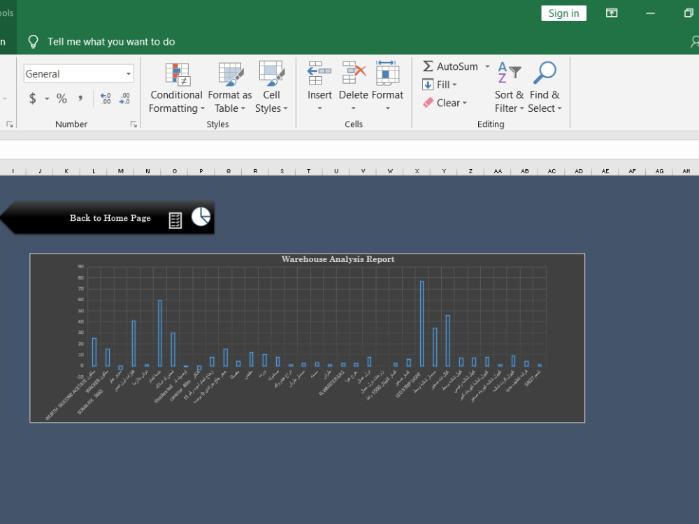Viewport: 699px width, 524px height.
Task: Open Sort & Filter tool
Action: coord(509,88)
